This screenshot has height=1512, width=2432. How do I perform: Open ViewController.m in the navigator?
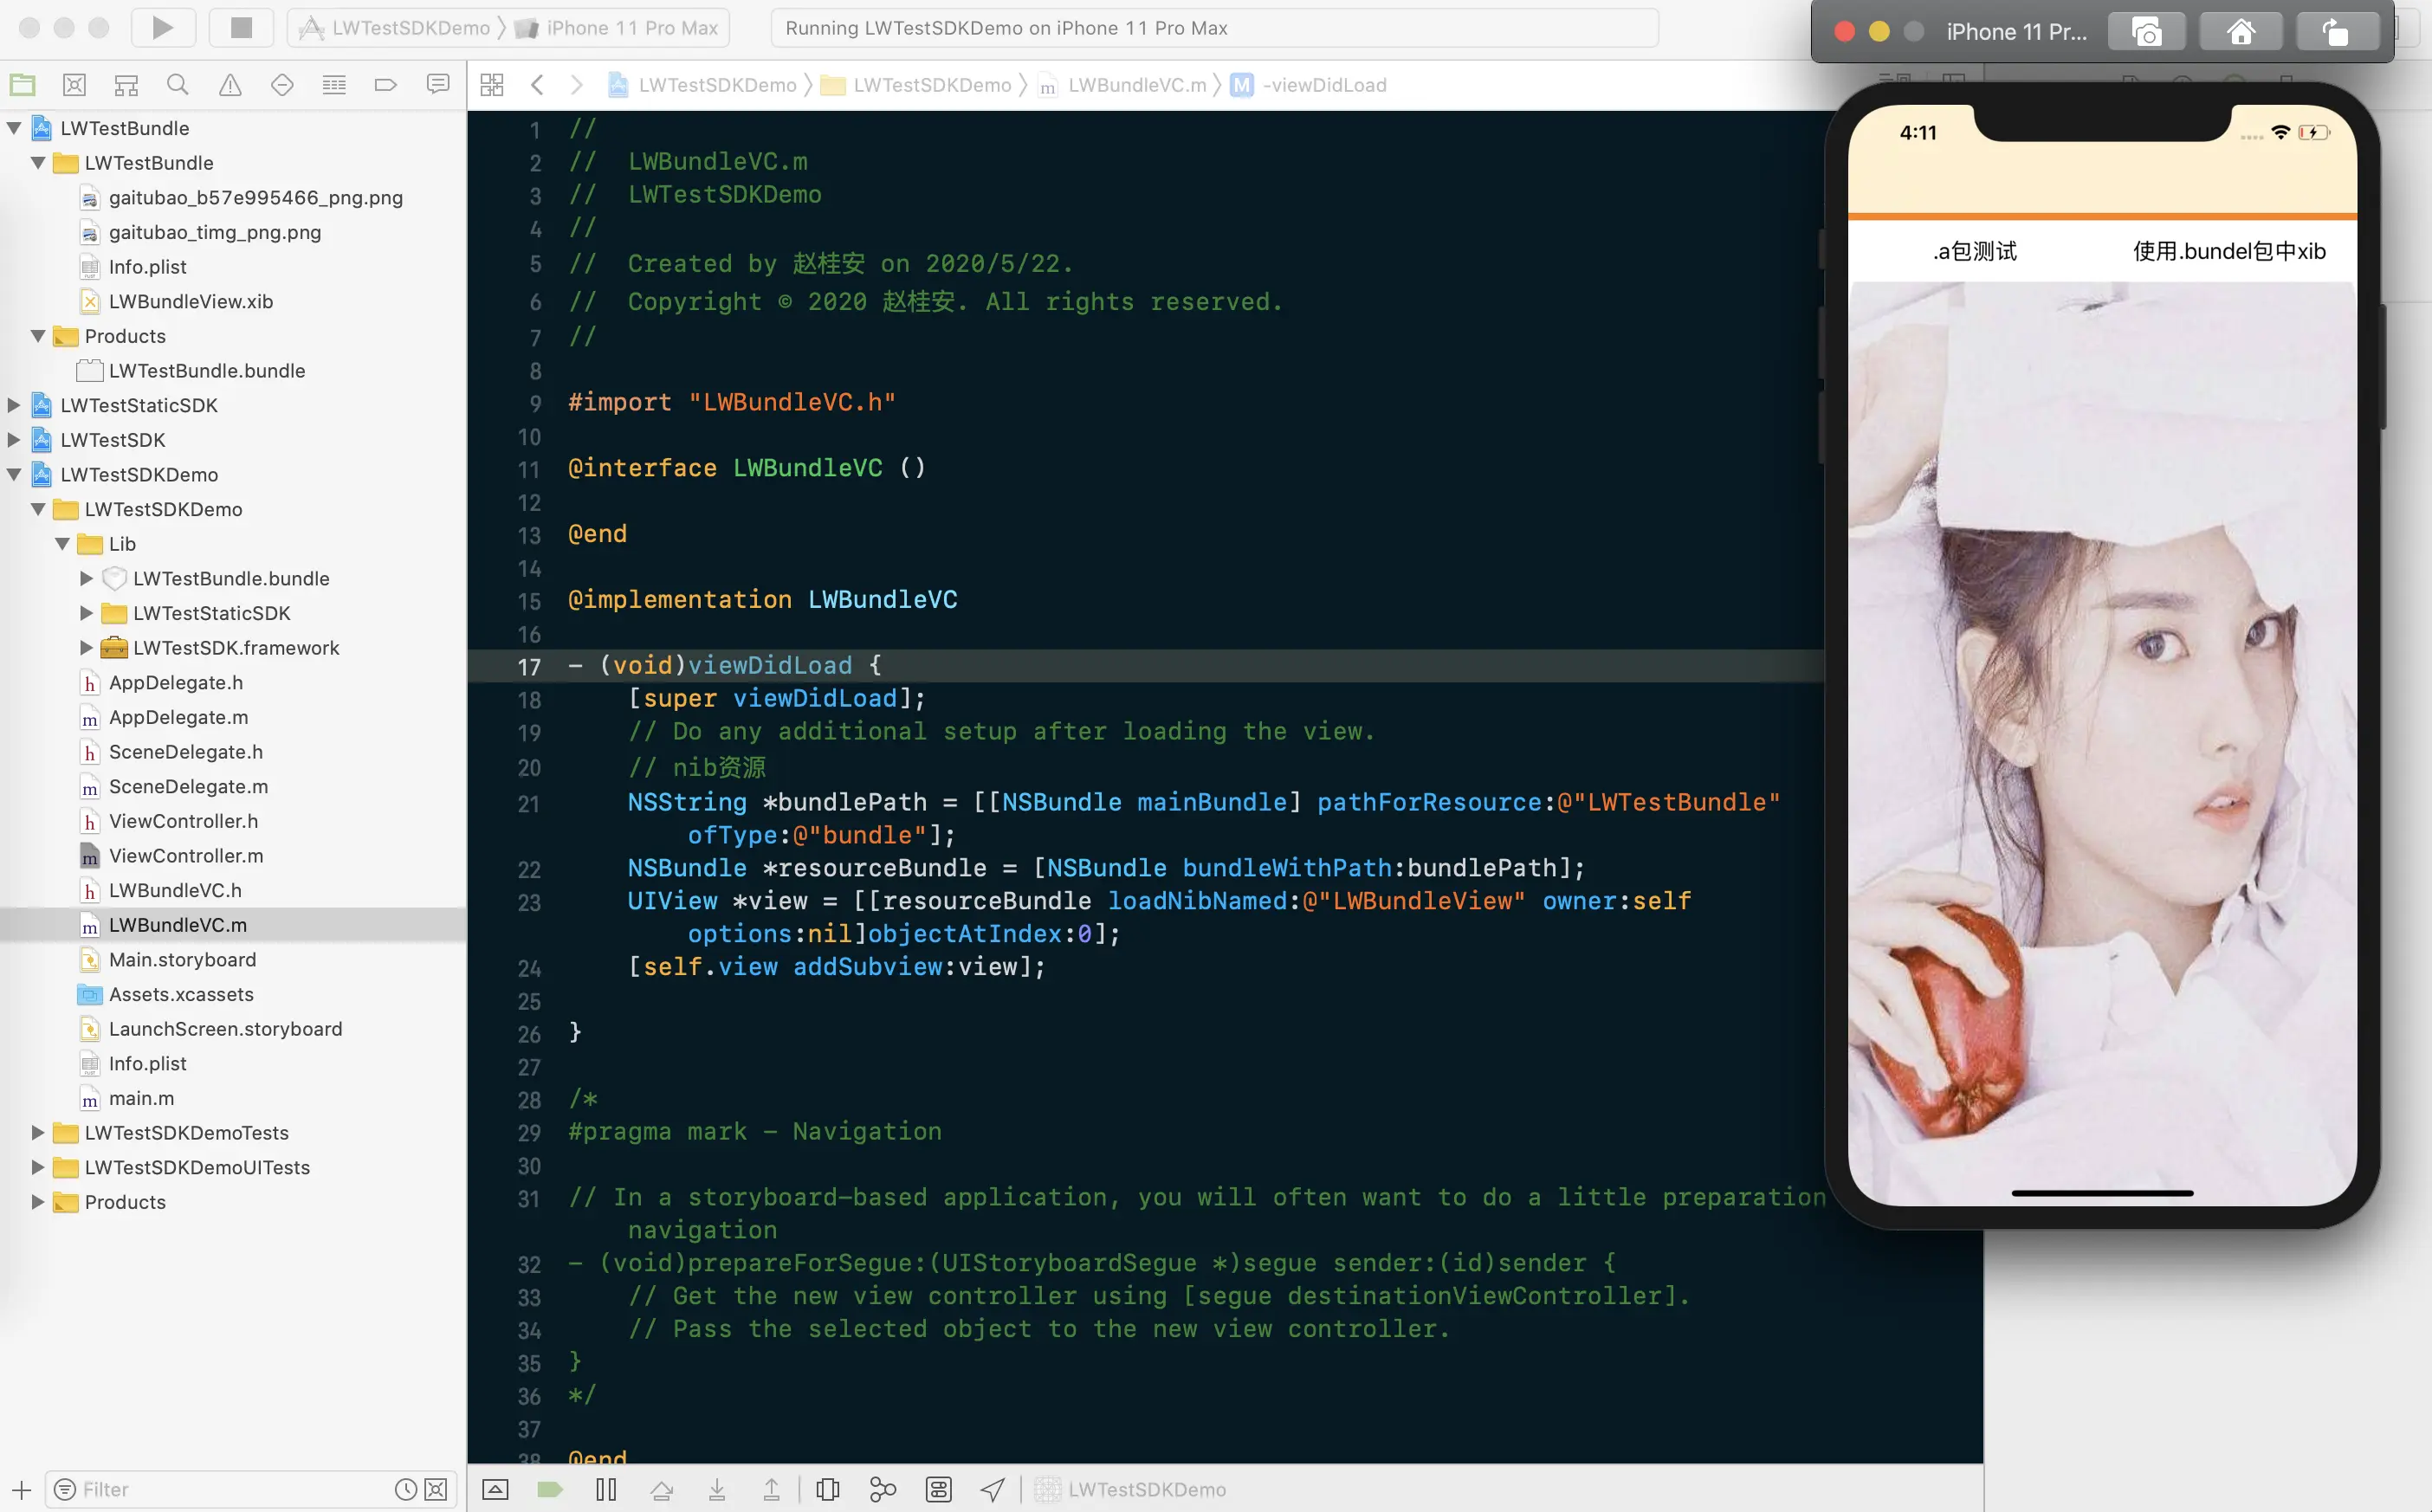(186, 855)
